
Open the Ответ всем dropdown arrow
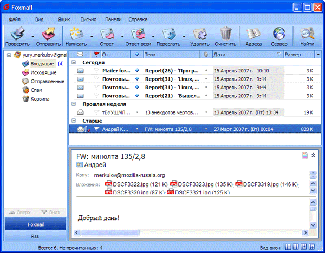pyautogui.click(x=153, y=37)
